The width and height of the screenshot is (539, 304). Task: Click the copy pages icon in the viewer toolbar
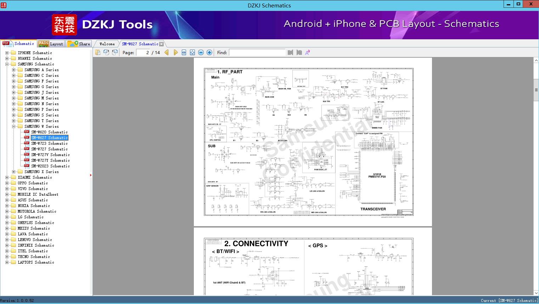pos(98,52)
